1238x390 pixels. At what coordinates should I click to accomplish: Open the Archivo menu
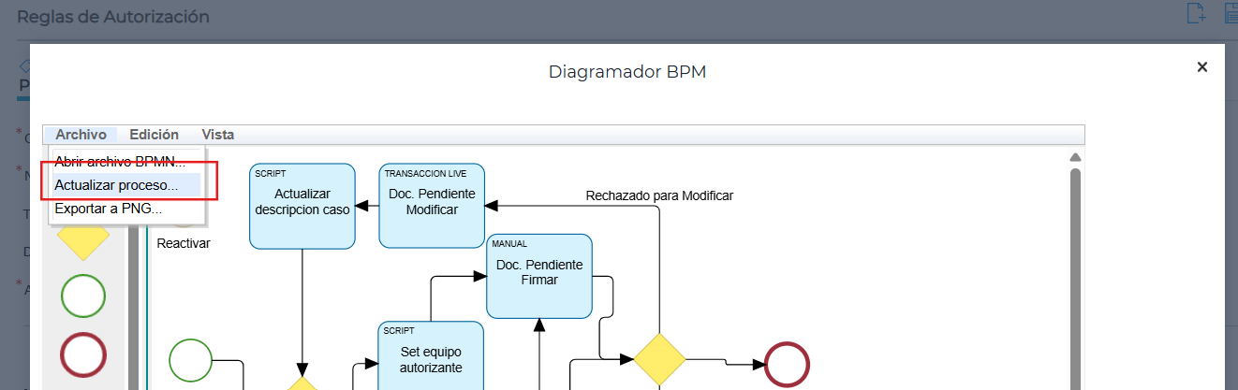pyautogui.click(x=81, y=135)
